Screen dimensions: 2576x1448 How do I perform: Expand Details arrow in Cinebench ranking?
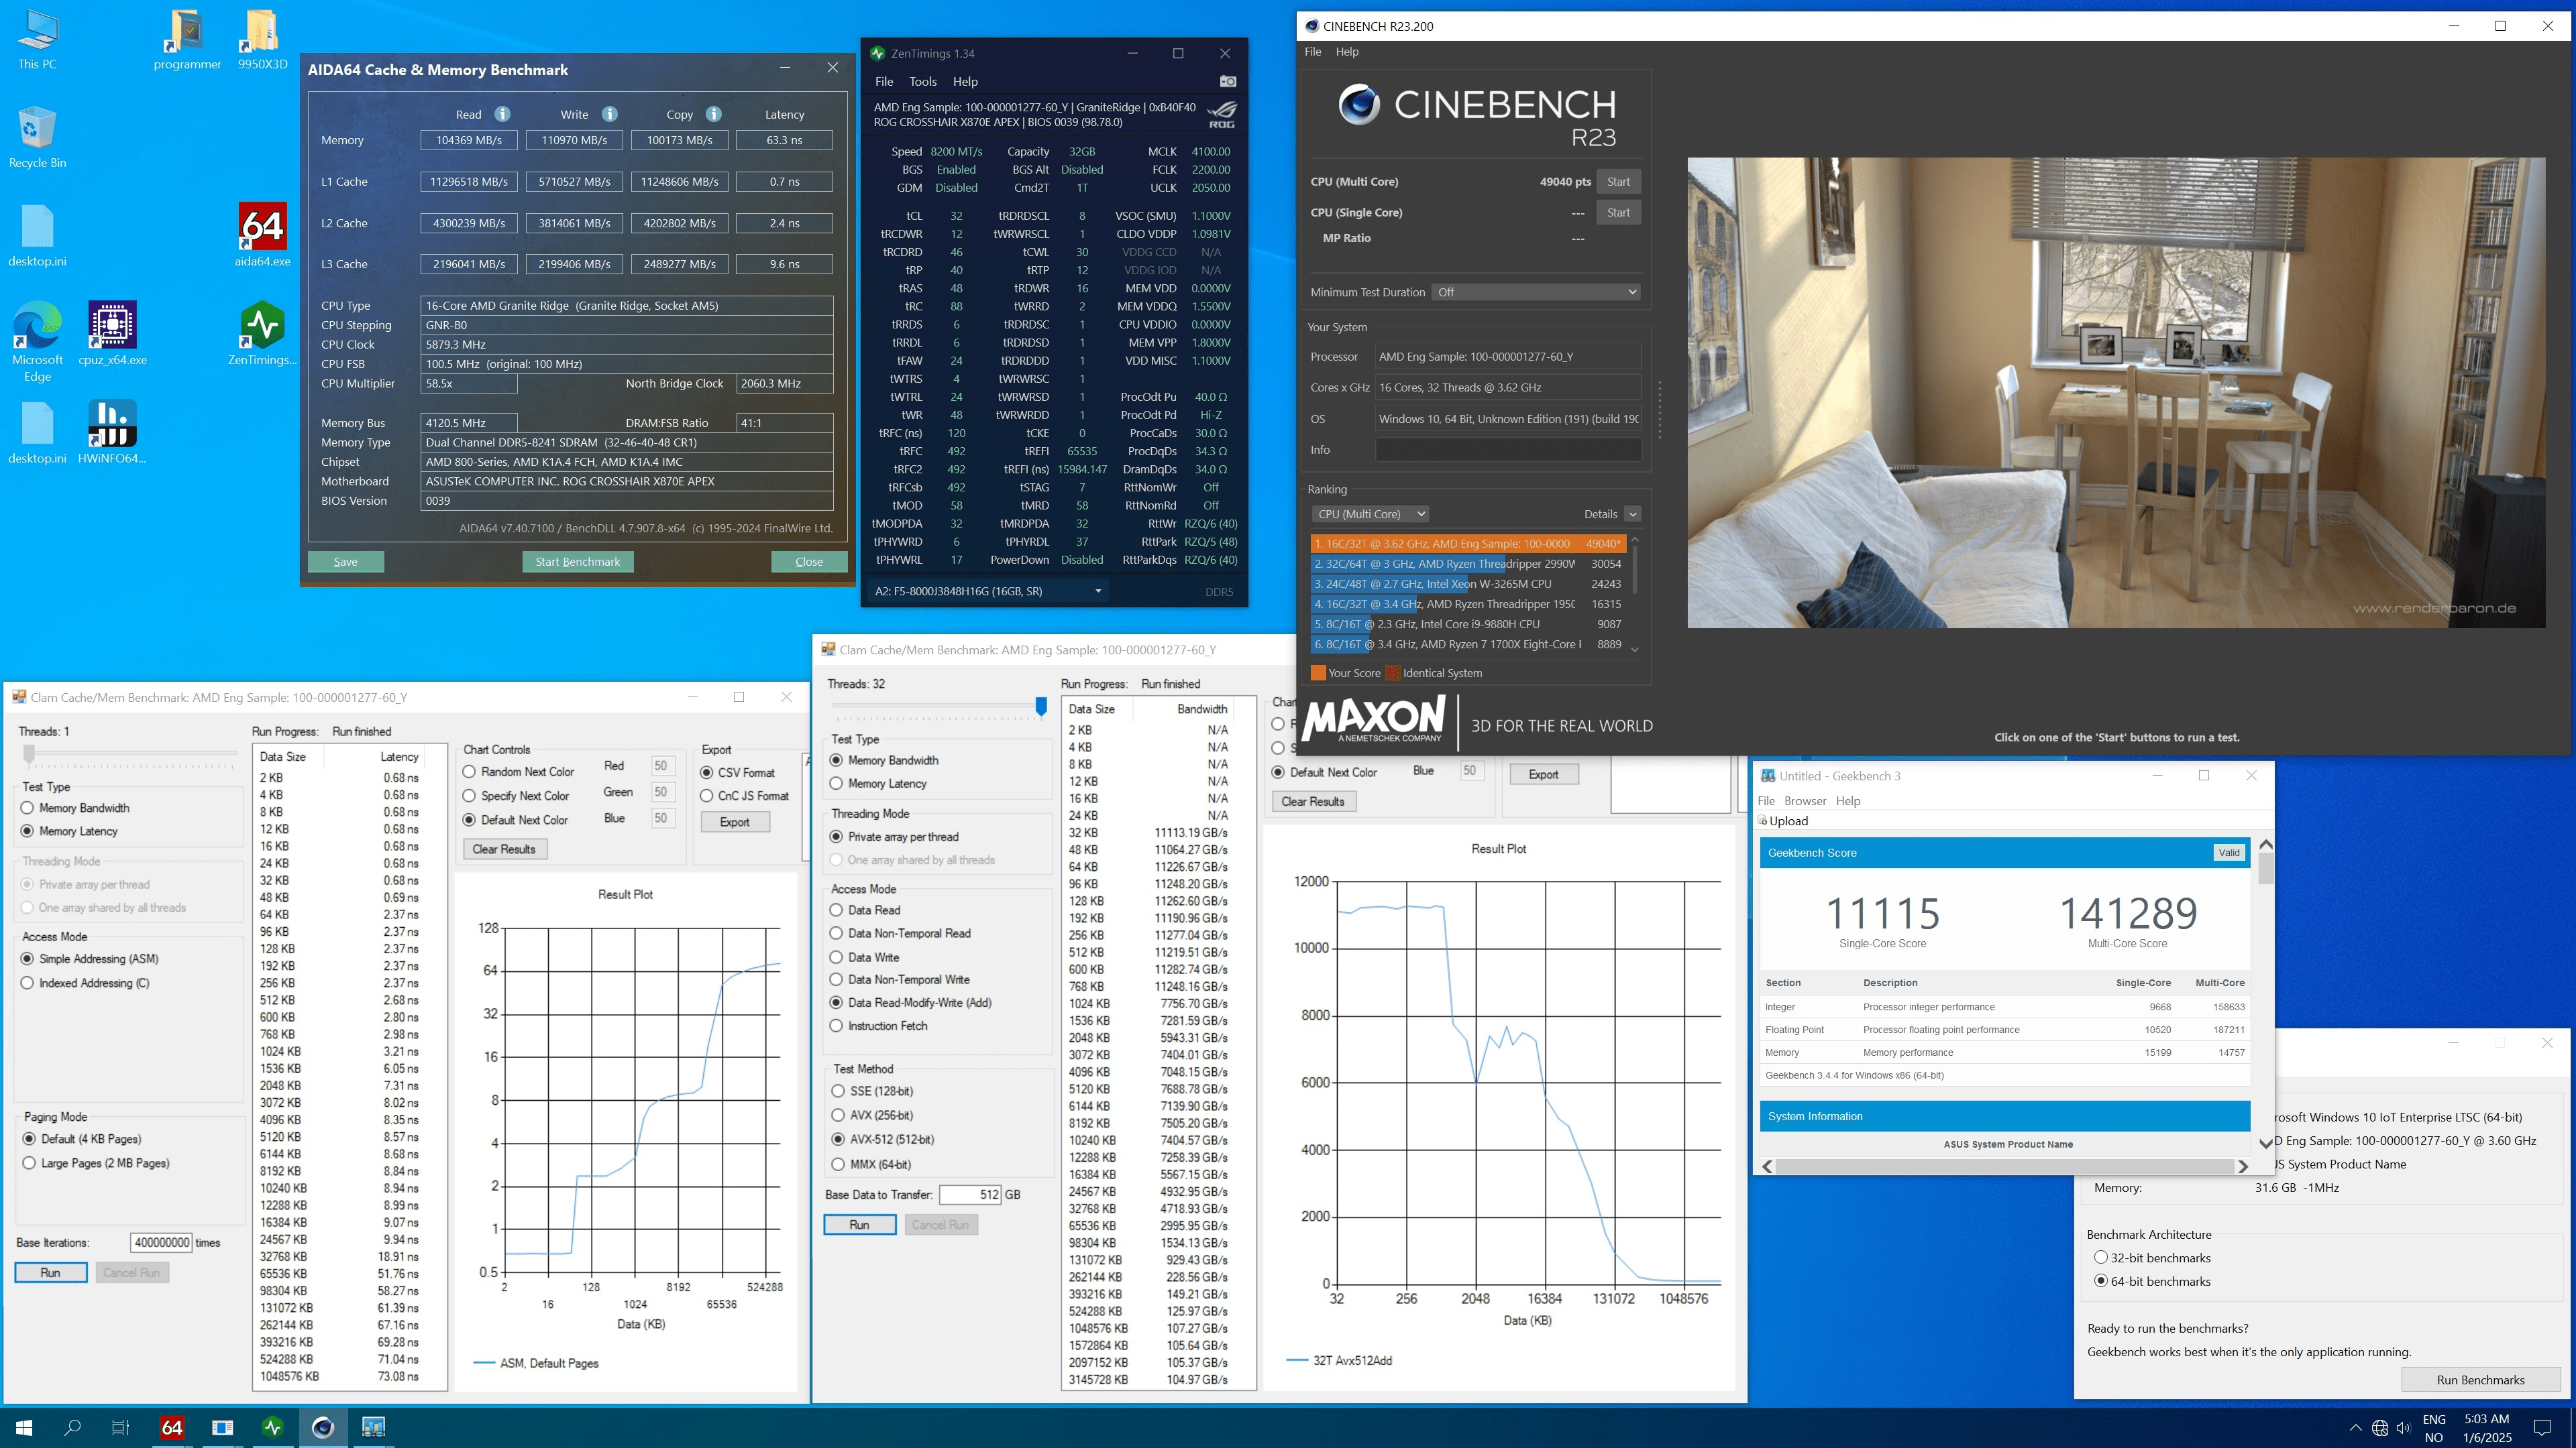pyautogui.click(x=1632, y=514)
